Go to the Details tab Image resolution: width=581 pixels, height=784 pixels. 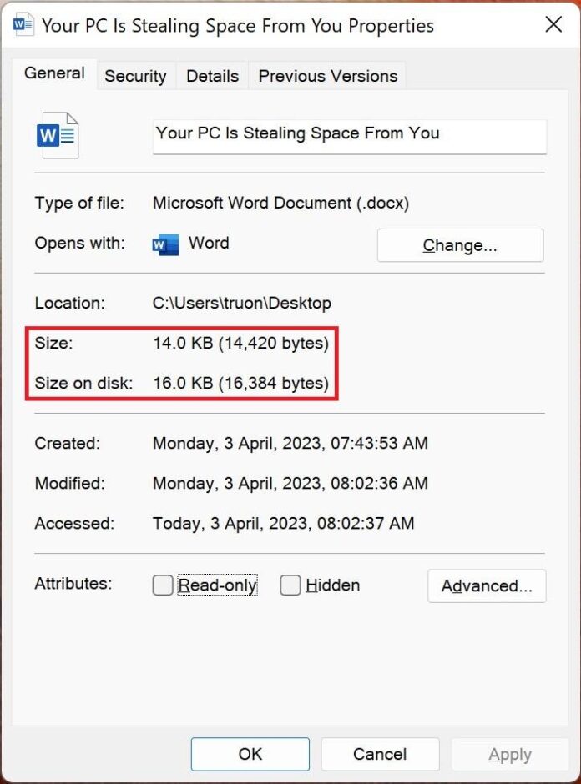tap(212, 76)
